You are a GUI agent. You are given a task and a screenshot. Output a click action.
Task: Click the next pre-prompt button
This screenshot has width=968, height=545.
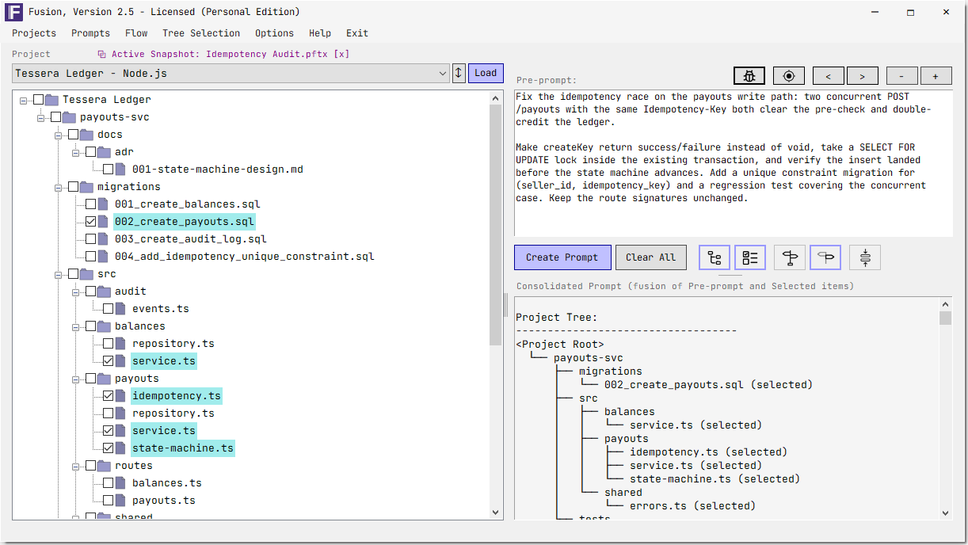[x=862, y=76]
